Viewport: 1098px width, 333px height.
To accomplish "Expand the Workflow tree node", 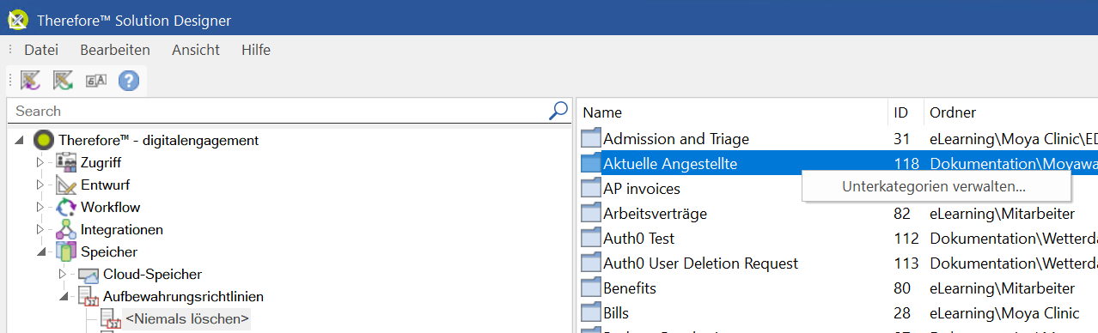I will 40,207.
